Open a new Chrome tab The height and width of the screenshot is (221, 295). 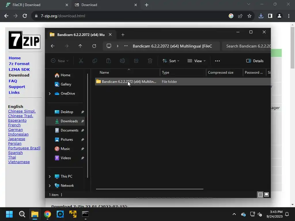tap(147, 5)
